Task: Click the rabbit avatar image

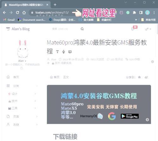Action: 23,49
